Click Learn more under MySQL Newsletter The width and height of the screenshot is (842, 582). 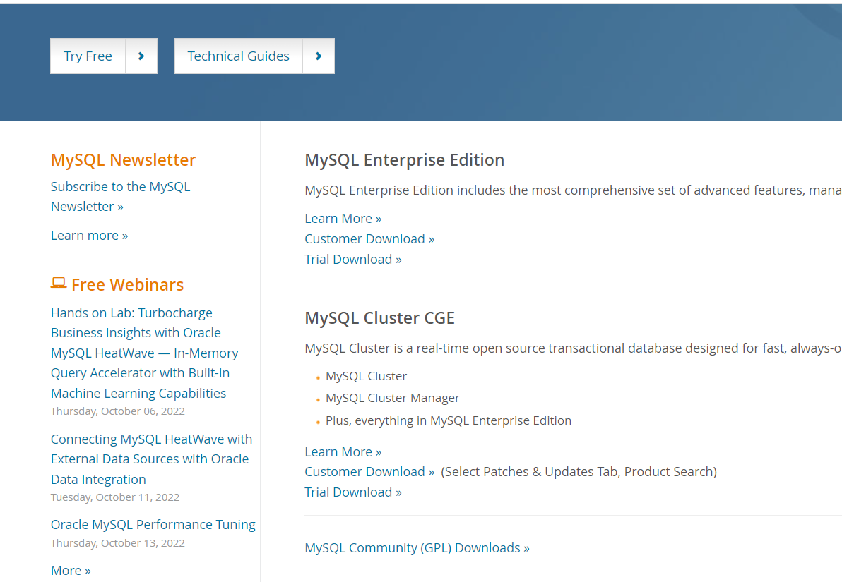coord(89,236)
